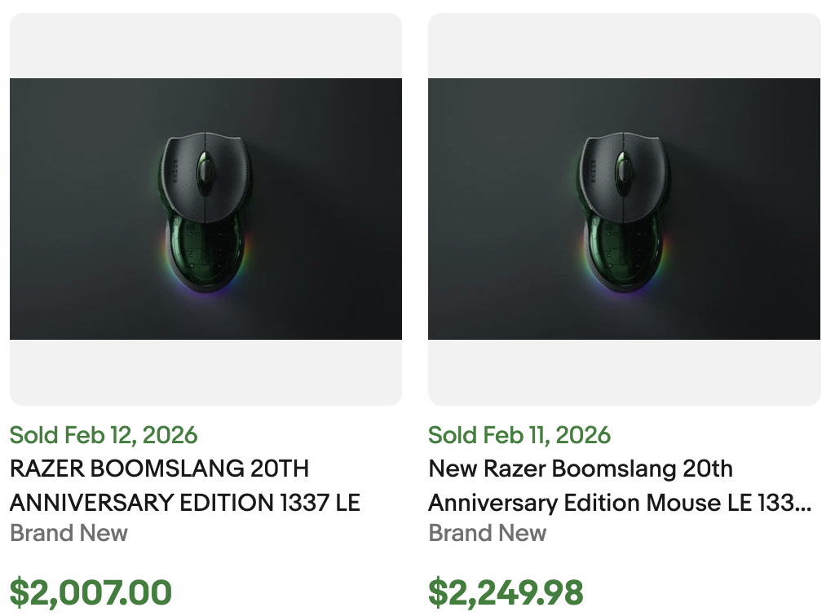
Task: Click the title line 'ANNIVERSARY EDITION 1337 LE'
Action: 184,503
